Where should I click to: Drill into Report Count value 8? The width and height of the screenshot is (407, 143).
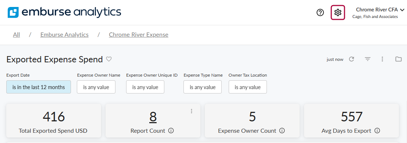[x=153, y=117]
